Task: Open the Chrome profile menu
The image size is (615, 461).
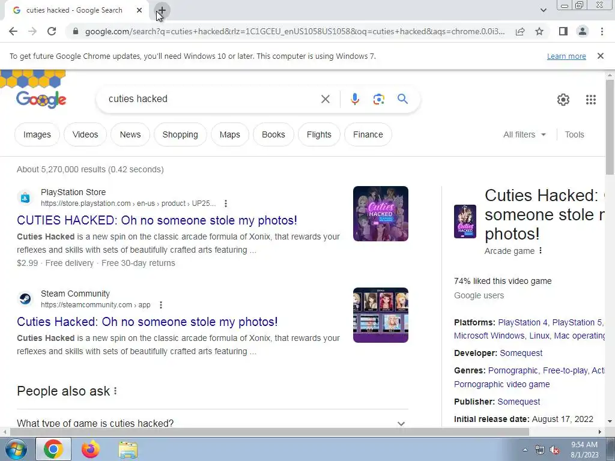Action: 583,31
